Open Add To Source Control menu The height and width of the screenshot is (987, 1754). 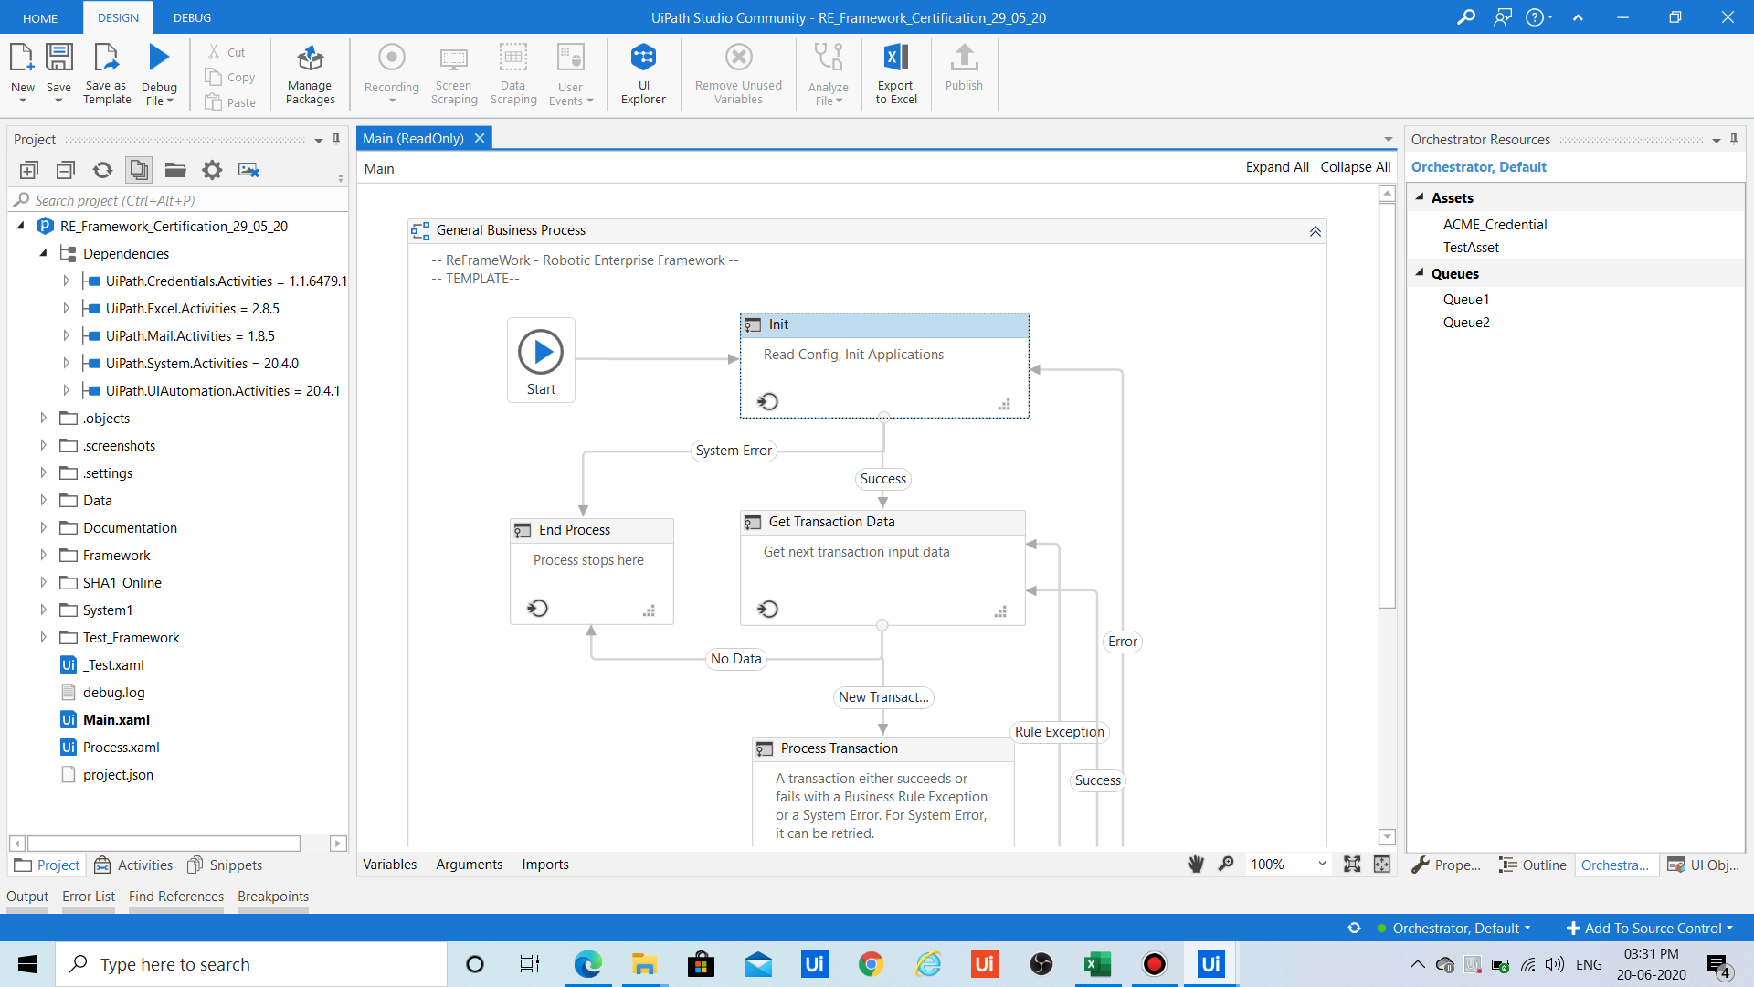(1649, 928)
